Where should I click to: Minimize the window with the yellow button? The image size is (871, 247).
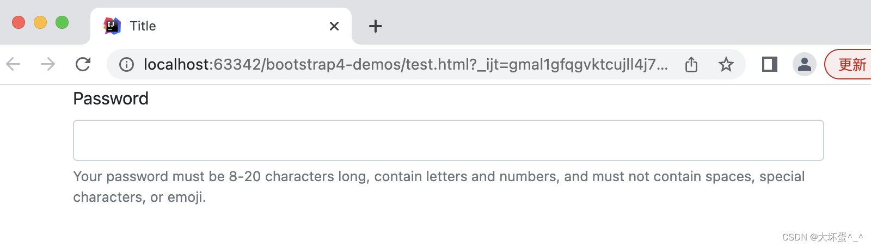[40, 22]
